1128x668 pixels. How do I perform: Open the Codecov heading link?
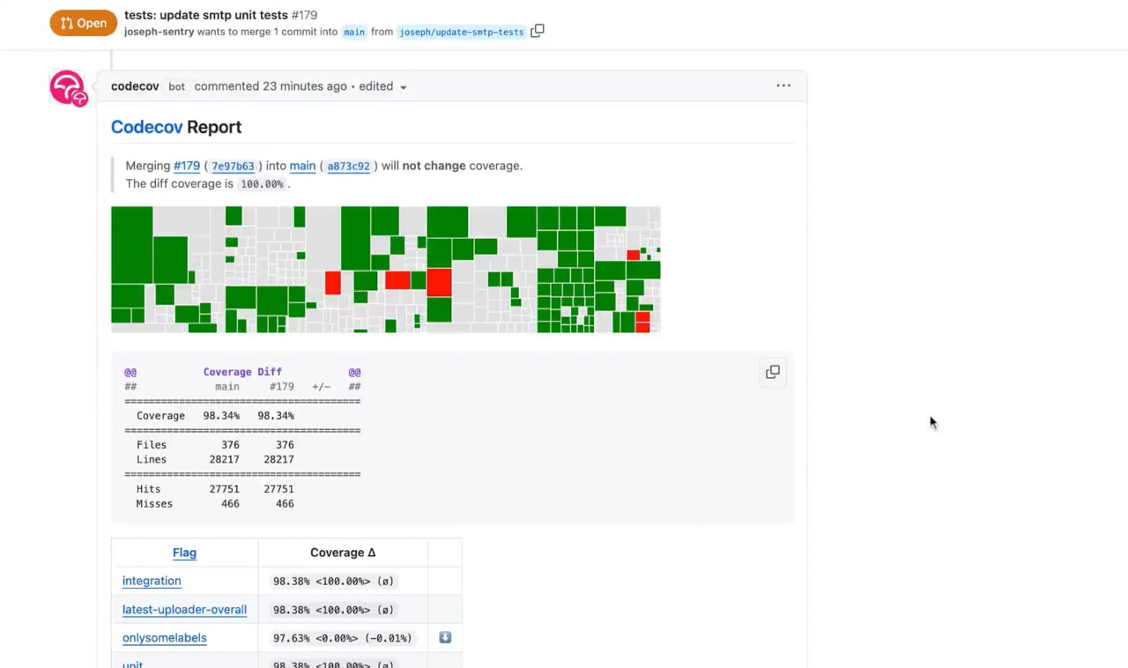[146, 127]
